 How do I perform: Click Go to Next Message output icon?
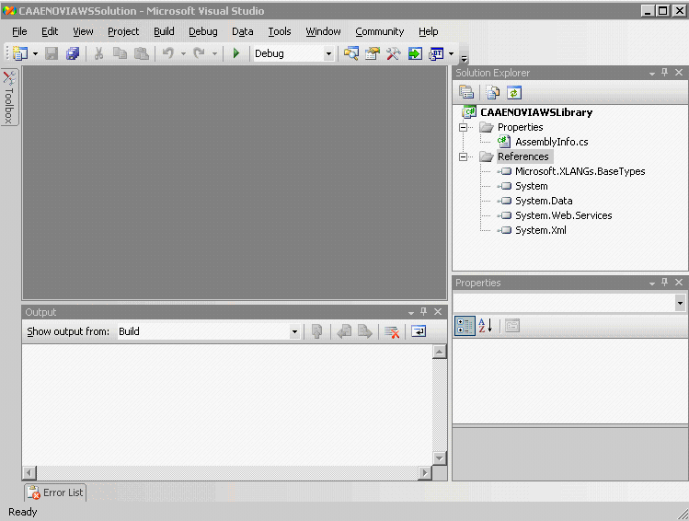pyautogui.click(x=364, y=331)
